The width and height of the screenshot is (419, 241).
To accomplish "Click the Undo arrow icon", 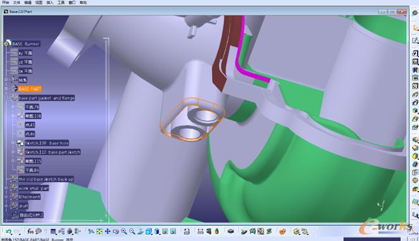I will (8, 232).
